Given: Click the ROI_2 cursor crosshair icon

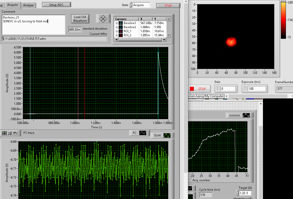Looking at the screenshot, I should pos(121,35).
